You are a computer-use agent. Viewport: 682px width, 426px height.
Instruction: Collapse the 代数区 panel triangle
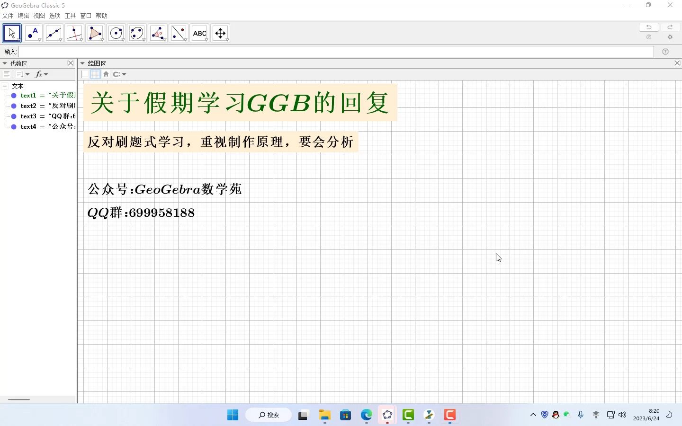pos(5,63)
